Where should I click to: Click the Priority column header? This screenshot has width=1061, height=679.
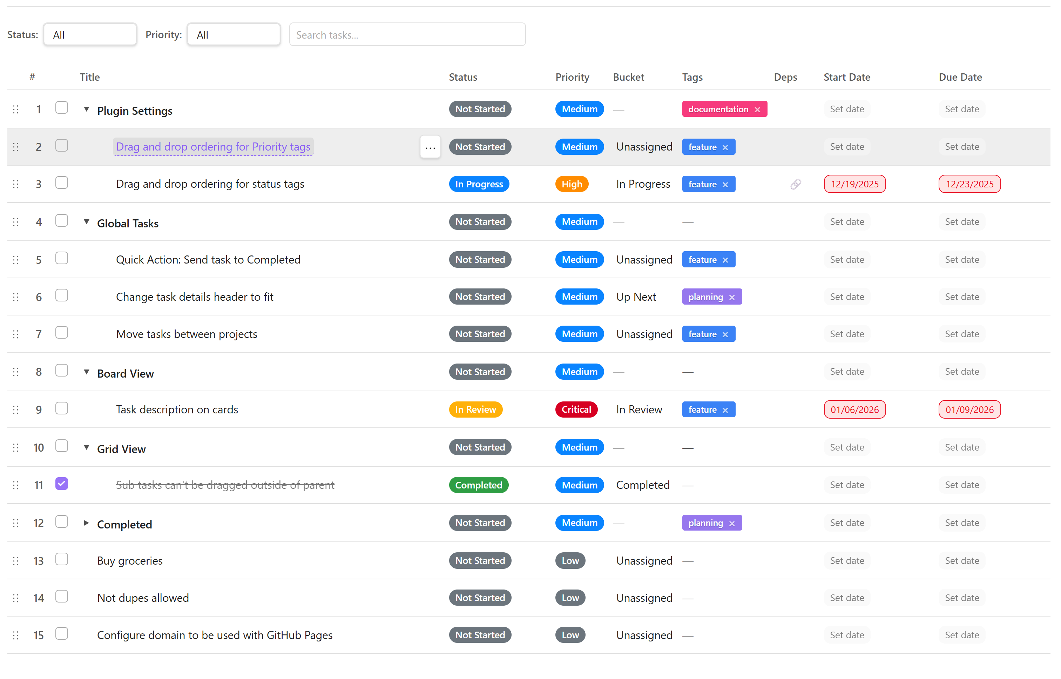pyautogui.click(x=572, y=77)
